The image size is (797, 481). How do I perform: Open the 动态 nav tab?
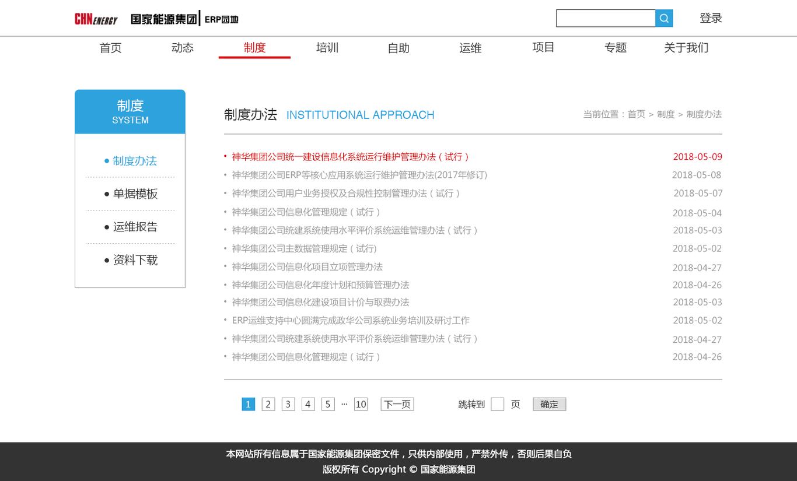pos(183,48)
